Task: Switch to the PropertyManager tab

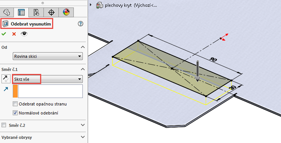Action: point(21,12)
